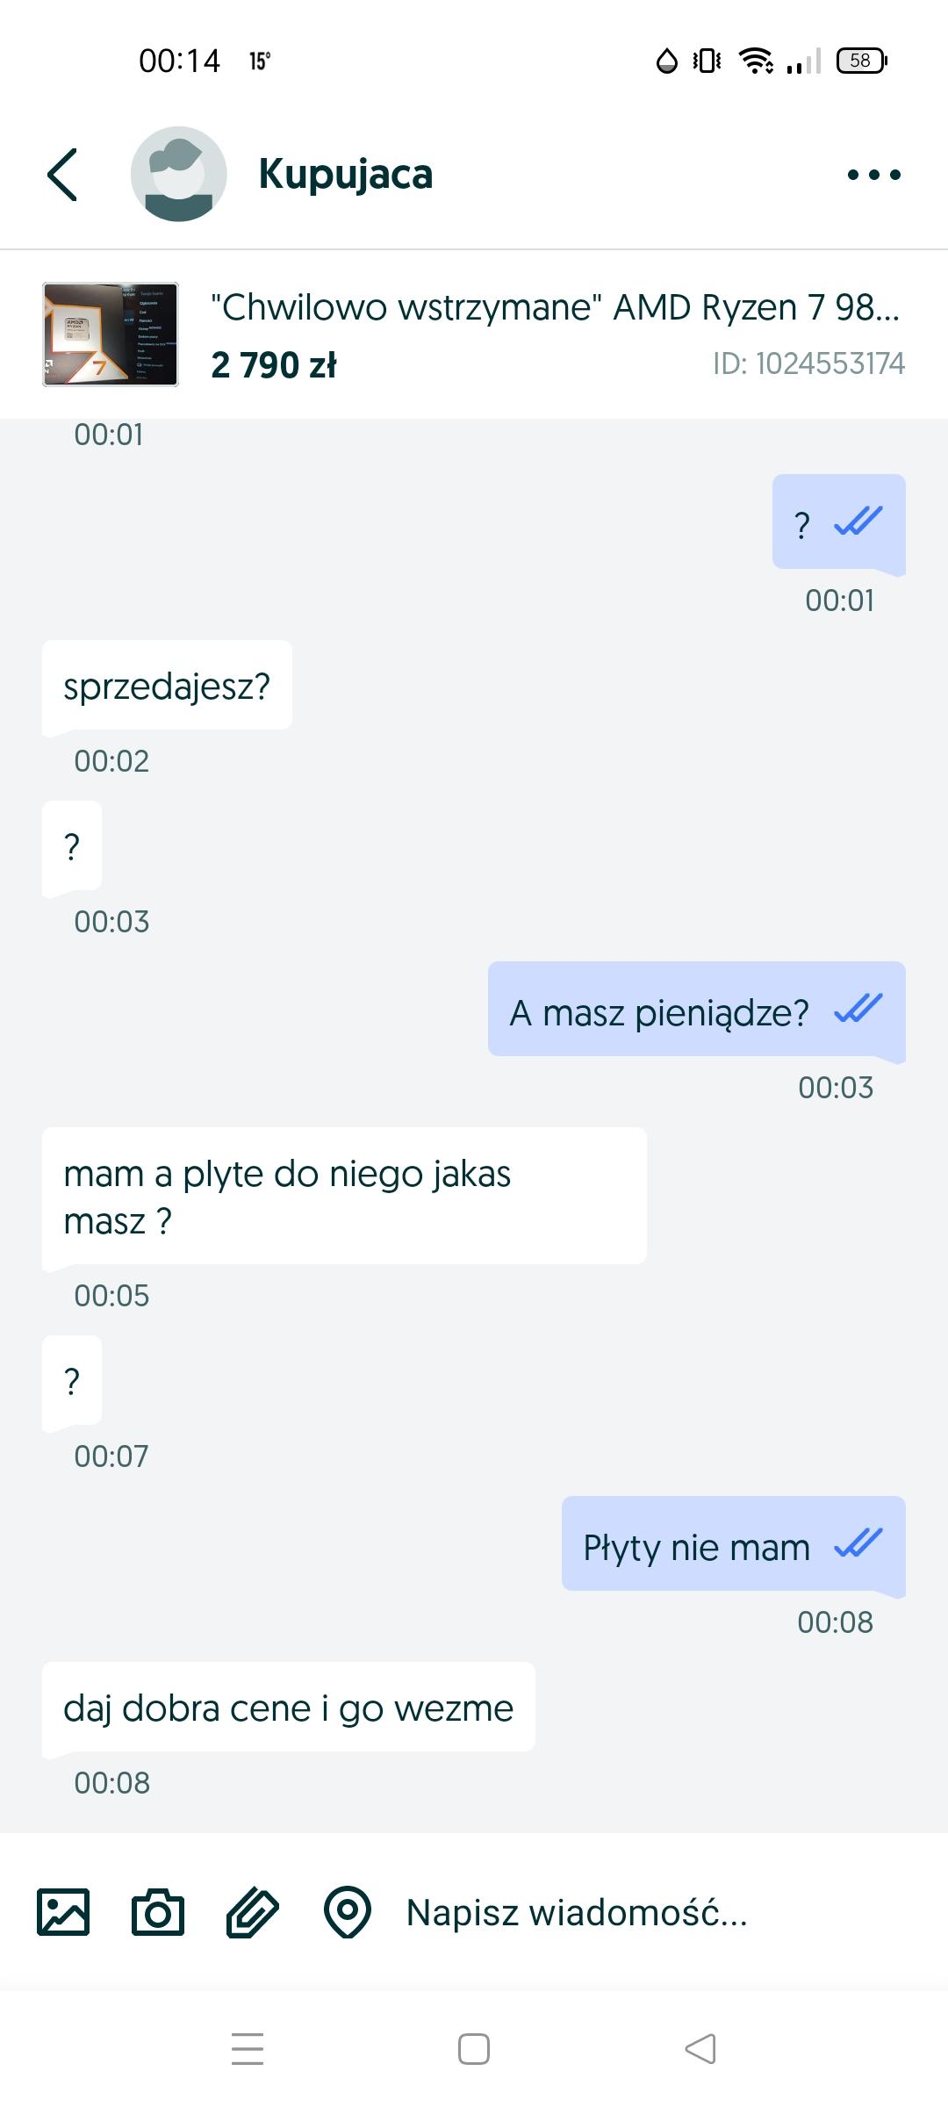Image resolution: width=948 pixels, height=2107 pixels.
Task: Open the AMD Ryzen listing thumbnail
Action: click(x=111, y=334)
